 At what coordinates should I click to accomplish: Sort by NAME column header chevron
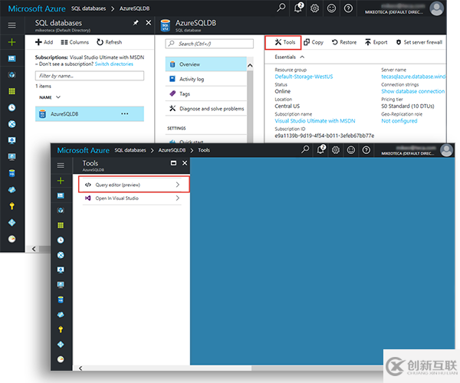pyautogui.click(x=58, y=97)
